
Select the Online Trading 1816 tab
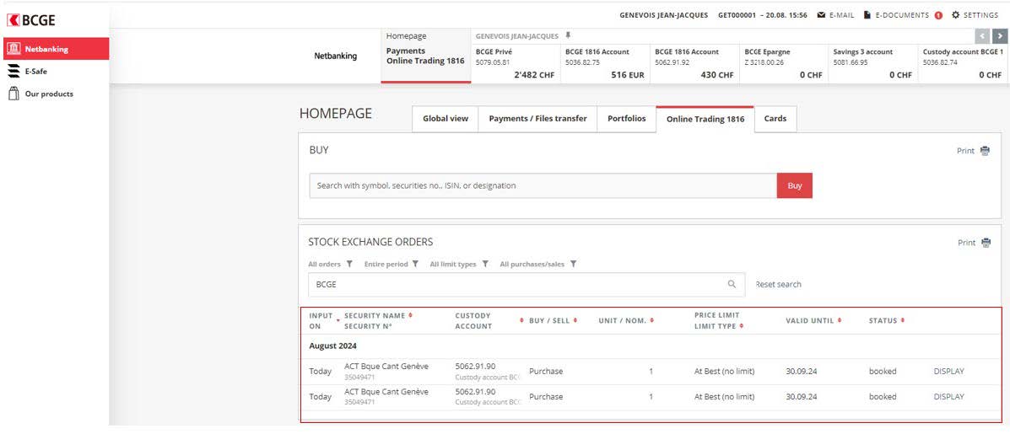click(x=705, y=120)
